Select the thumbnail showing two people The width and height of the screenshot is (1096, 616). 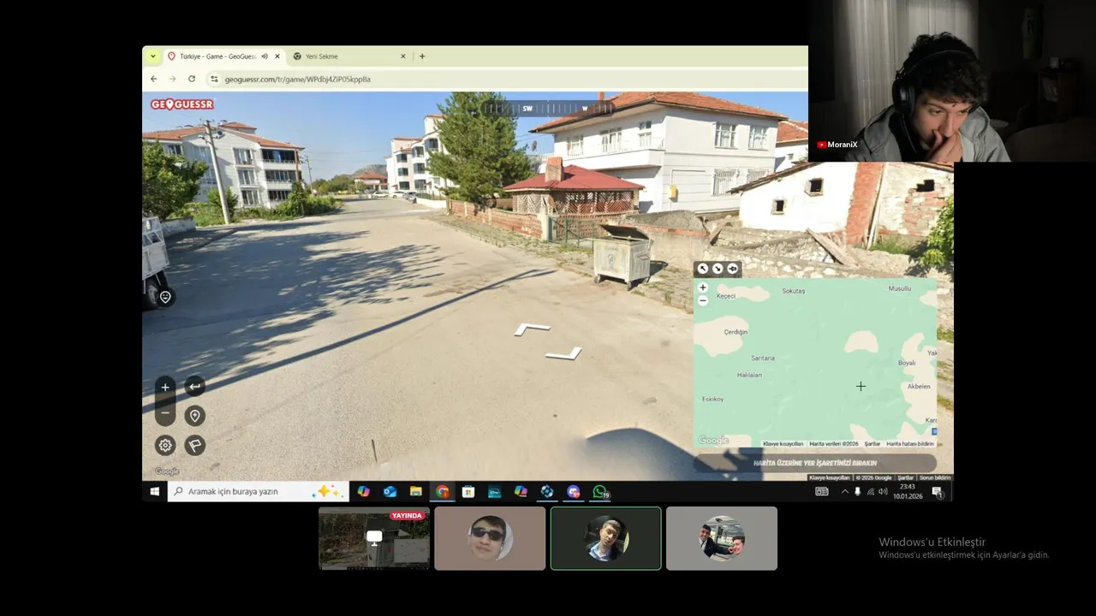[x=722, y=538]
